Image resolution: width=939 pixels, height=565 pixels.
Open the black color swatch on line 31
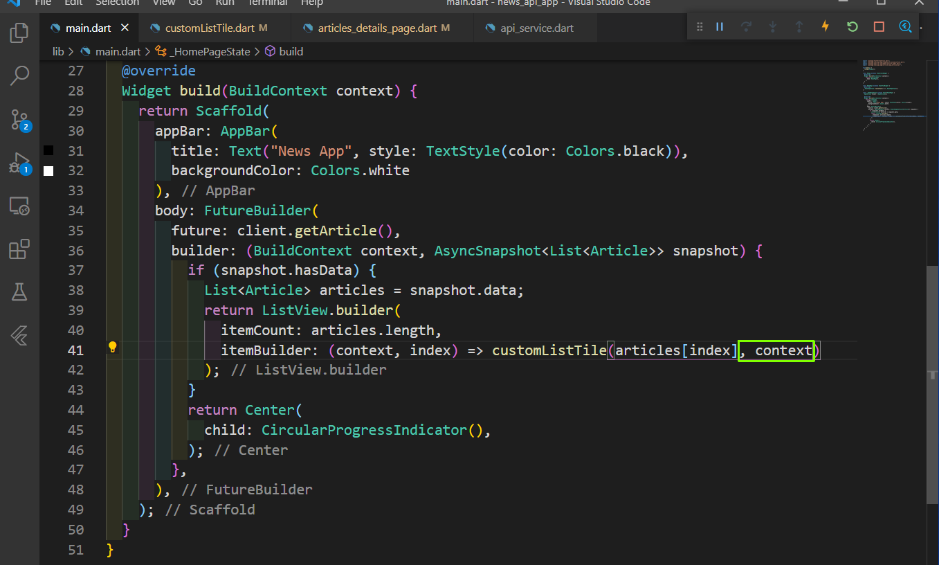(x=48, y=150)
